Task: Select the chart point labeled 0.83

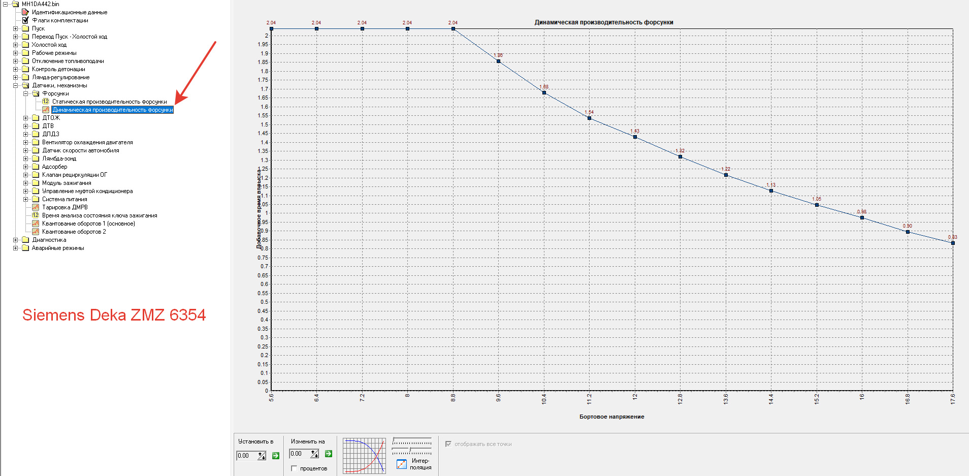Action: [x=953, y=243]
